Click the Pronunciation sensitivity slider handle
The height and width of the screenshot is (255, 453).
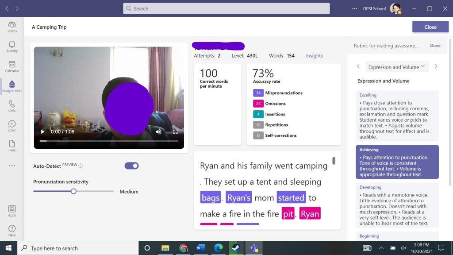pos(74,191)
